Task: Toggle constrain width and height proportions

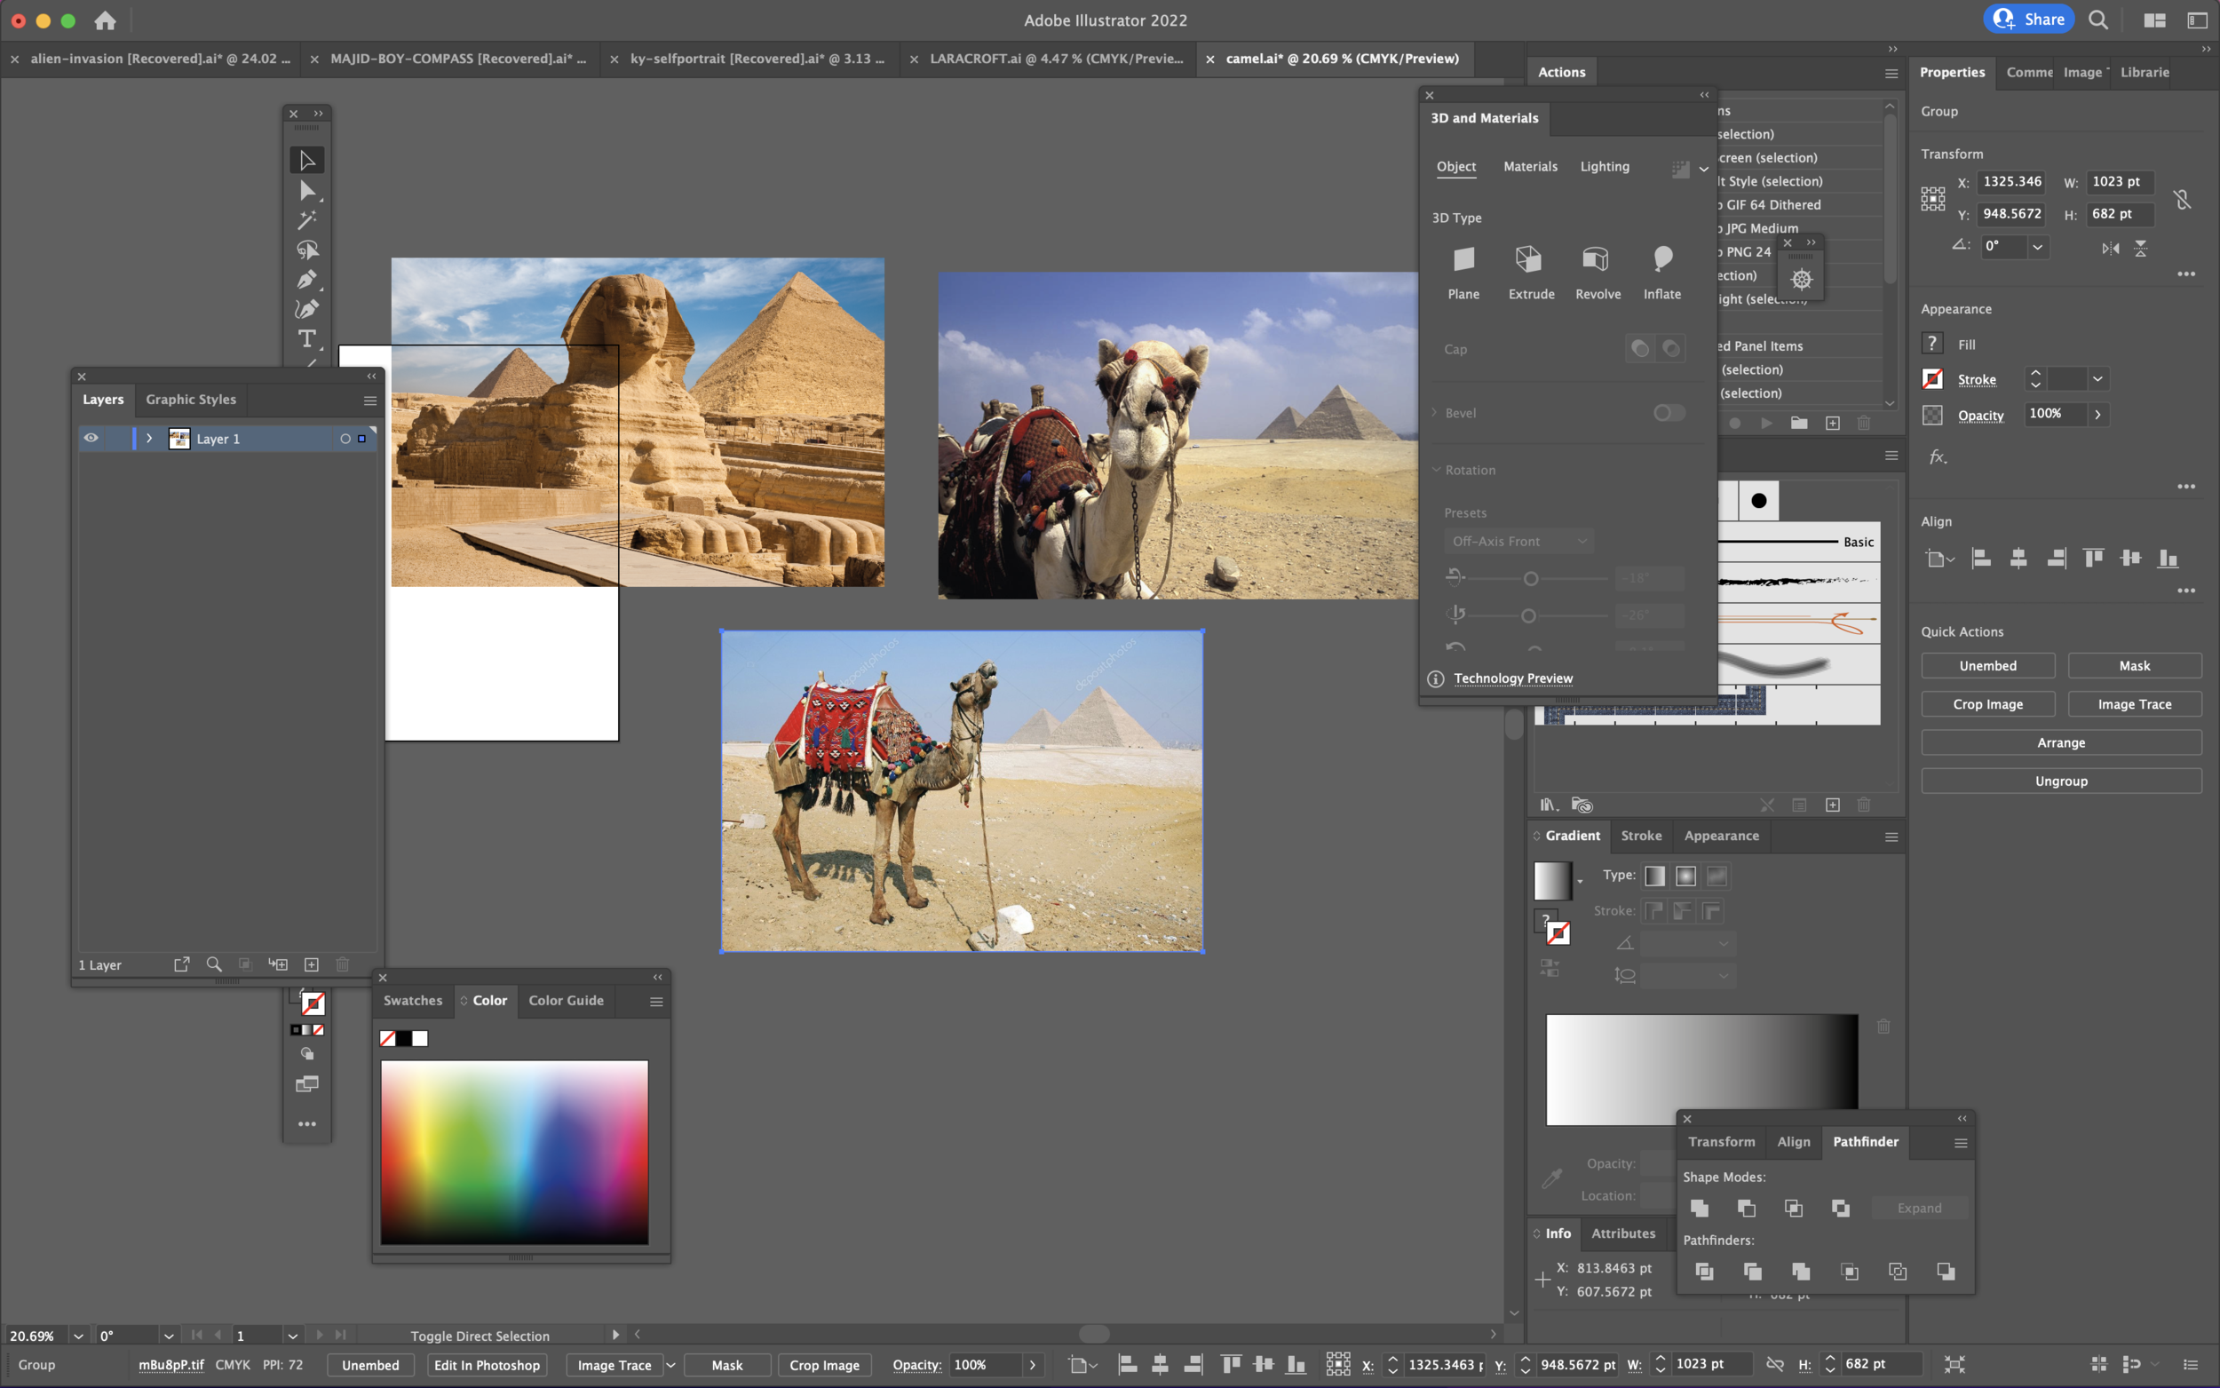Action: coord(2183,199)
